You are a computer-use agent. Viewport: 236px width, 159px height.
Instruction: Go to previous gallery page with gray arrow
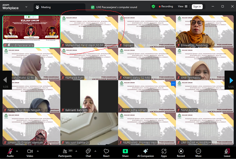pyautogui.click(x=5, y=80)
